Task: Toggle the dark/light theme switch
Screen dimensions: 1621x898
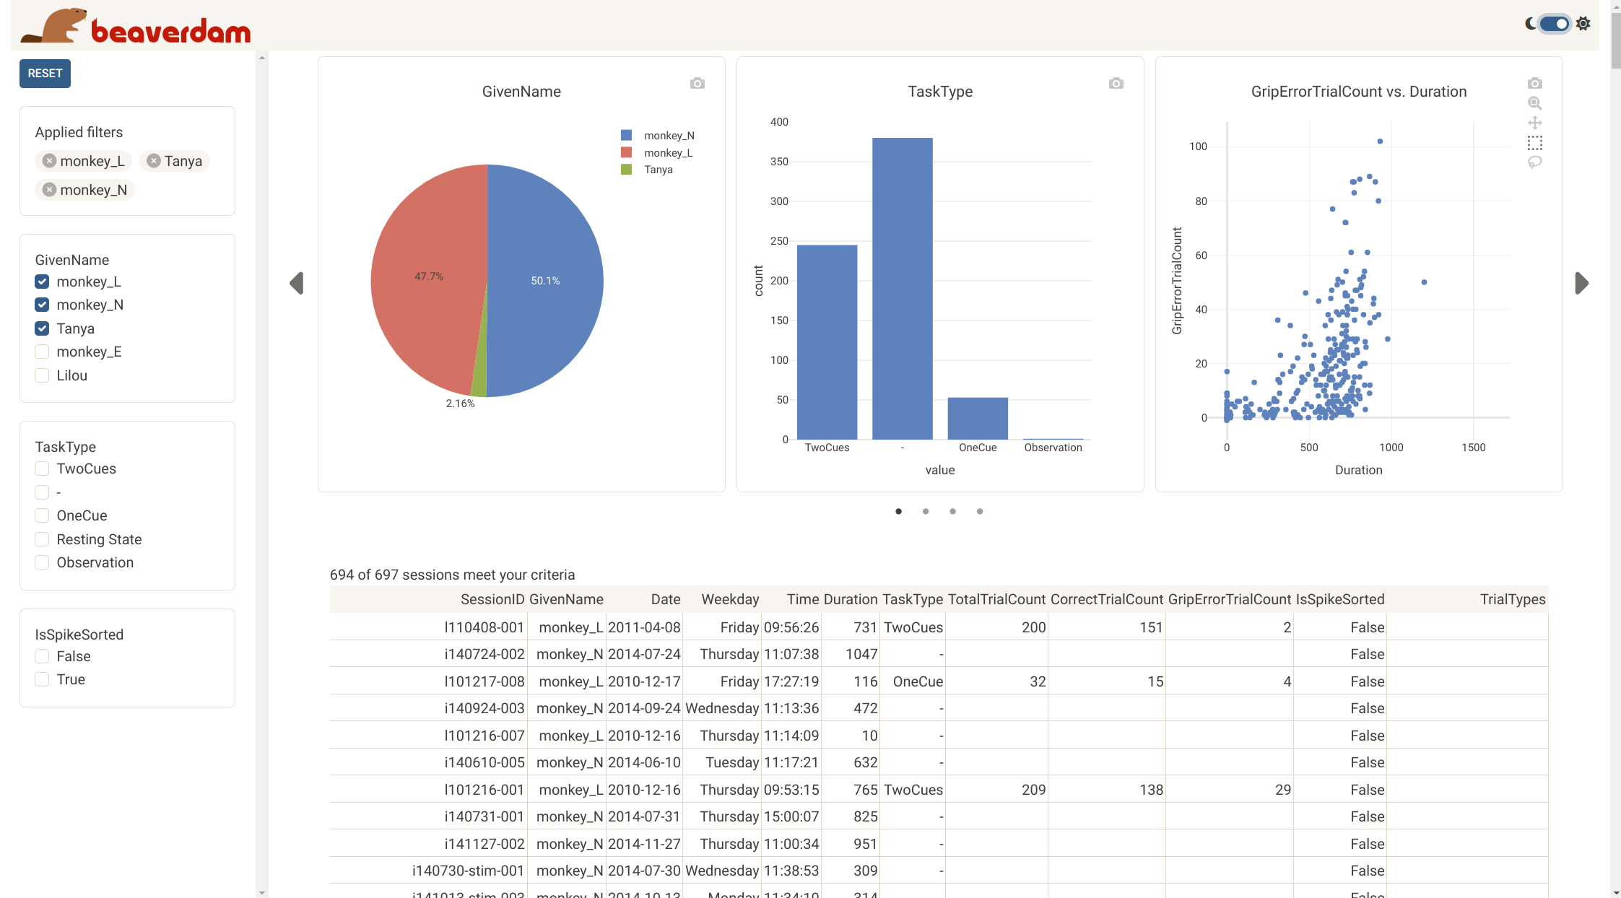Action: pos(1555,24)
